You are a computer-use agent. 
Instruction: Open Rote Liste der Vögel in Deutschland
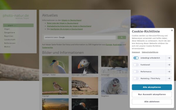(x=62, y=23)
